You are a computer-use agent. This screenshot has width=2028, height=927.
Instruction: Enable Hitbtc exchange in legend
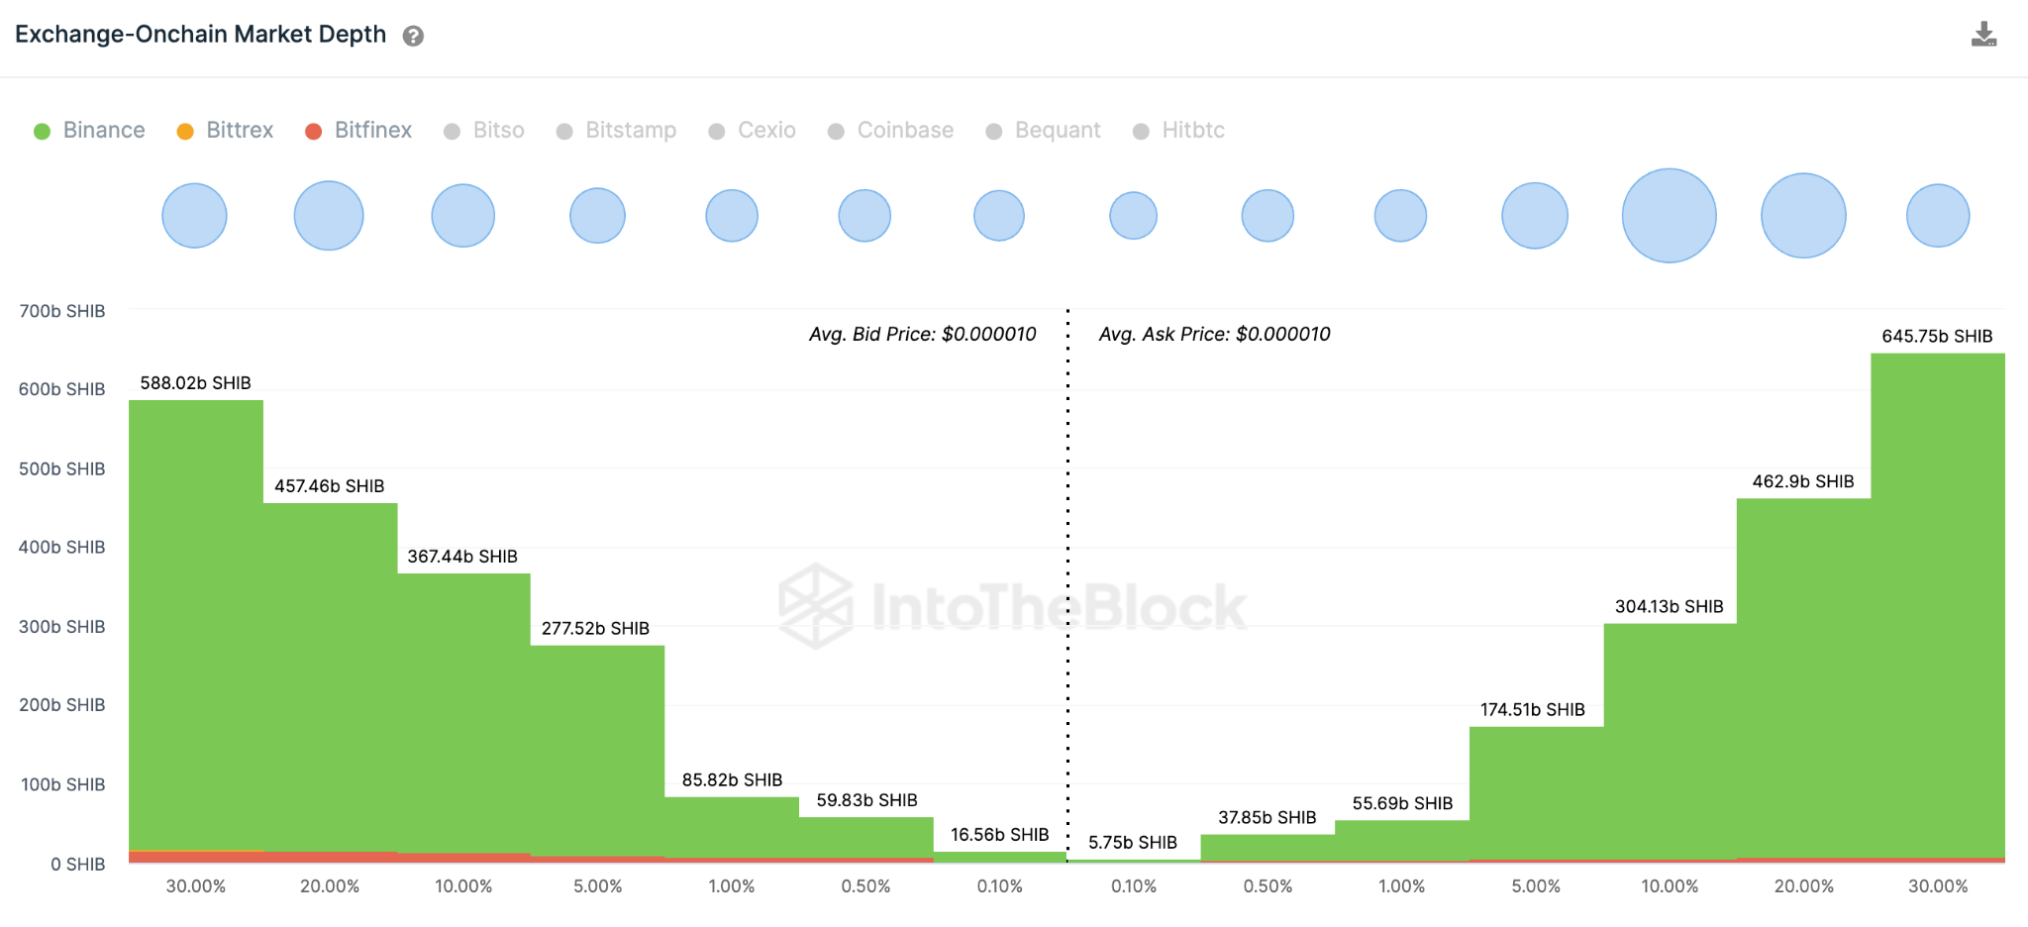pos(1178,131)
